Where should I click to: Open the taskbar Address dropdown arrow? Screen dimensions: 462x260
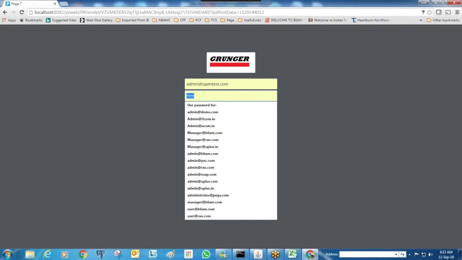396,254
